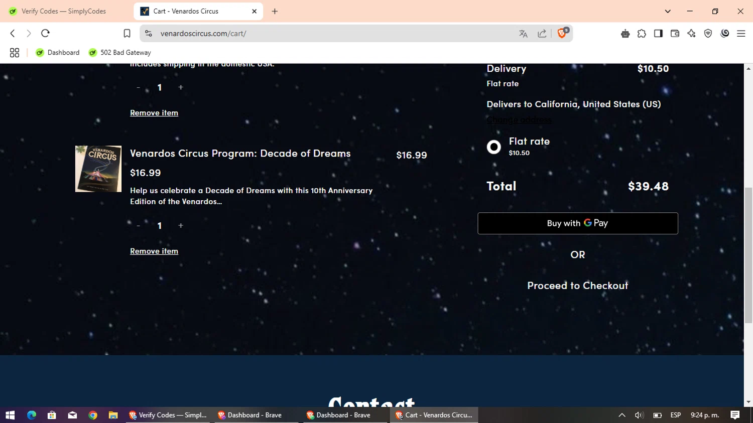This screenshot has height=423, width=753.
Task: Select the Flat rate shipping radio
Action: tap(494, 147)
